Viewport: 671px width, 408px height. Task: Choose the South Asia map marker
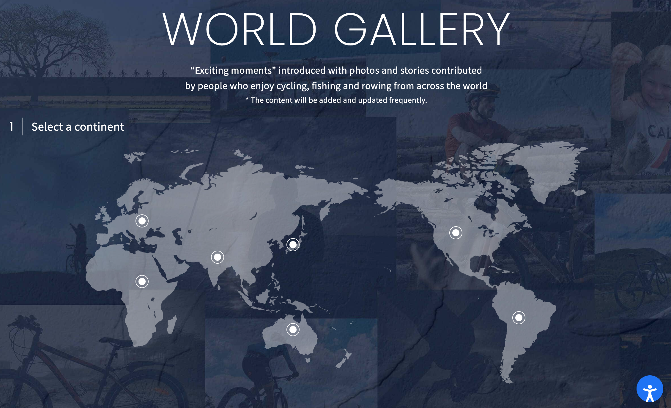click(x=218, y=257)
